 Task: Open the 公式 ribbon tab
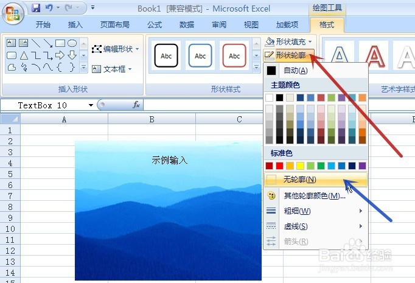click(x=155, y=24)
